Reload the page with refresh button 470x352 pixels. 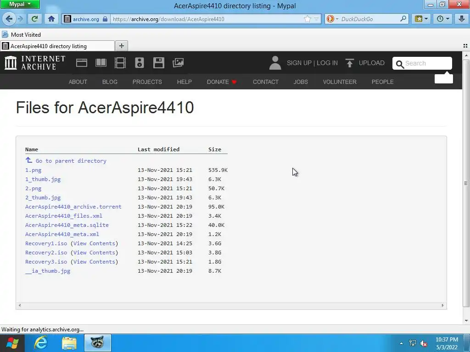35,19
